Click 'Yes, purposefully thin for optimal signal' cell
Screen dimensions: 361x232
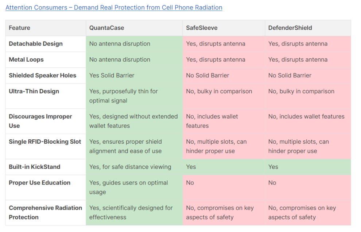[123, 96]
